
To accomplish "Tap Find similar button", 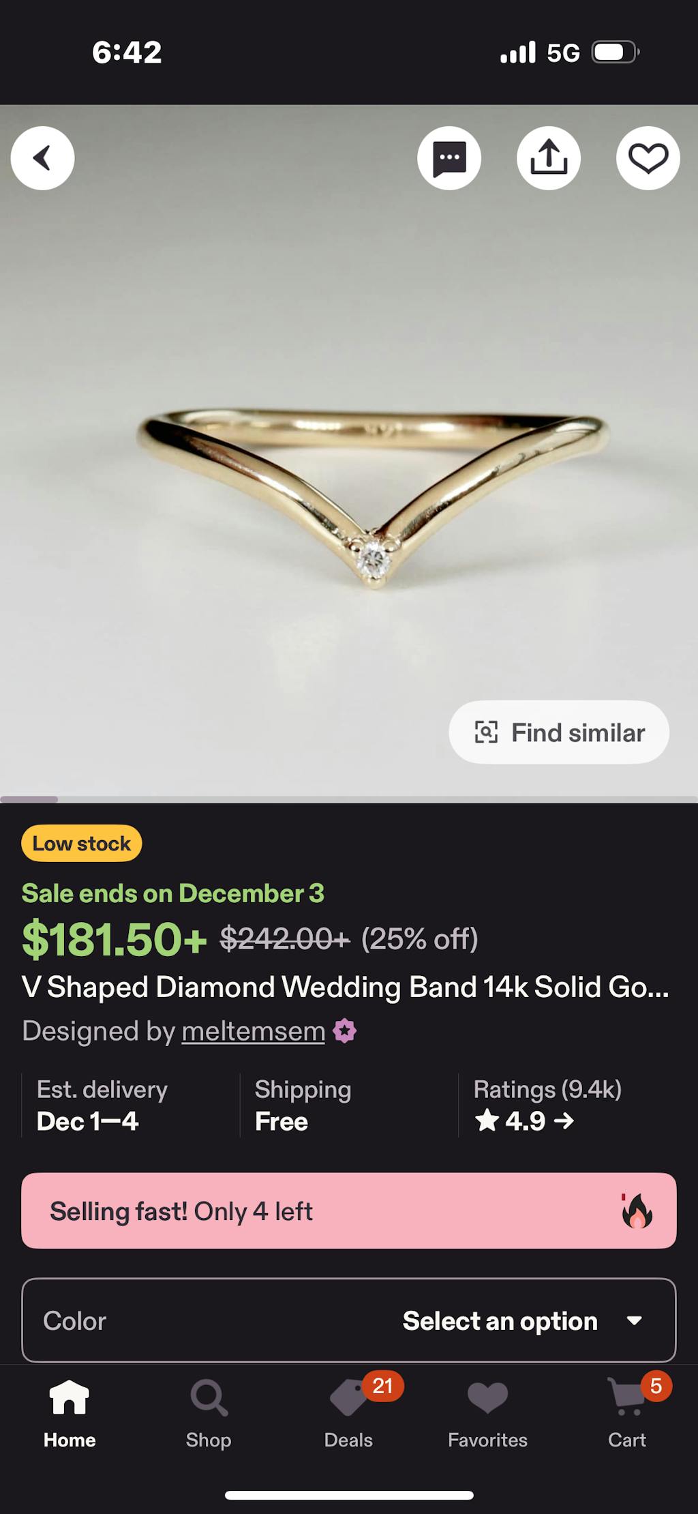I will point(559,732).
